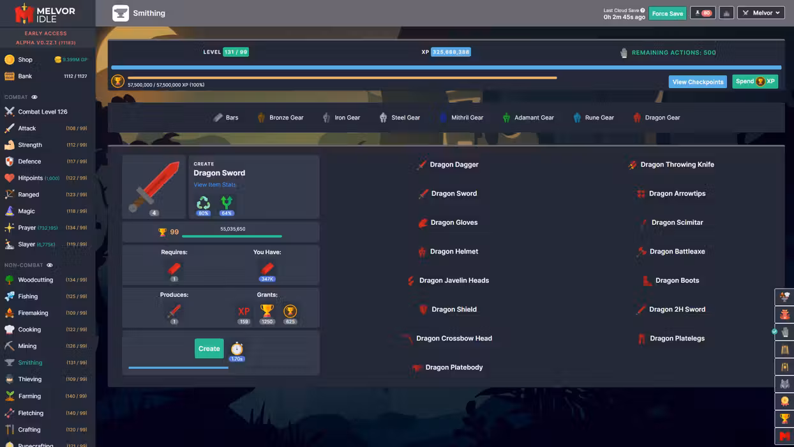
Task: Toggle Combat section visibility eye icon
Action: click(x=34, y=97)
